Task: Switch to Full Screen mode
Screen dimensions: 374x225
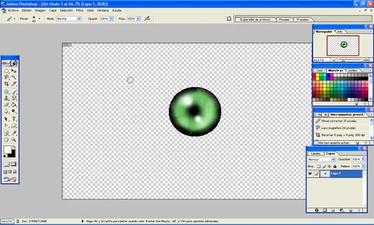Action: 14,171
